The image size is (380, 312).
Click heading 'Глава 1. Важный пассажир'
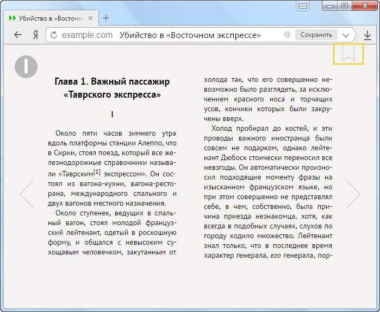(x=112, y=81)
